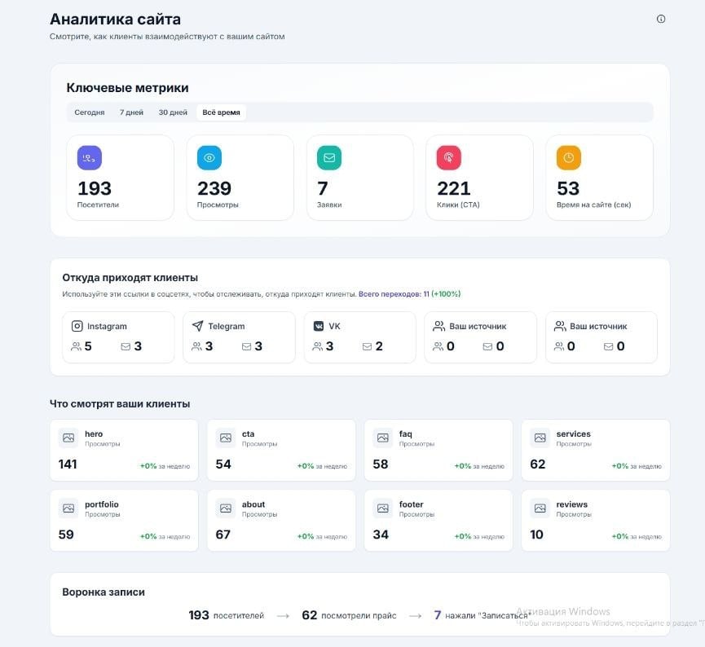Viewport: 705px width, 647px height.
Task: Select the Всё время period tab
Action: [x=221, y=112]
